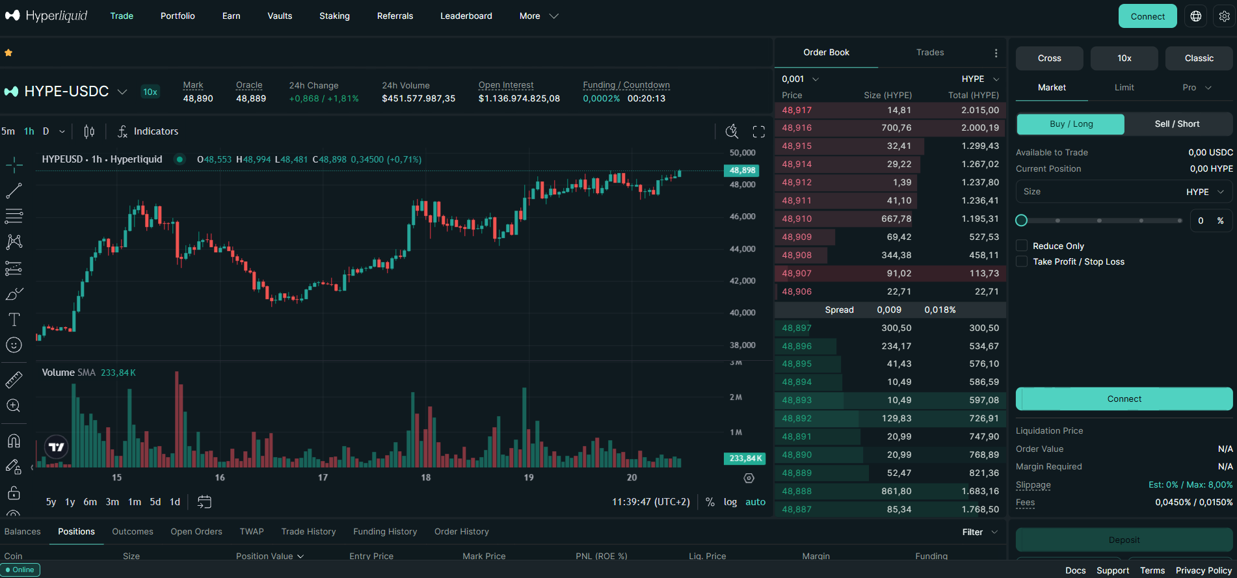Select the zoom in tool

(x=14, y=406)
